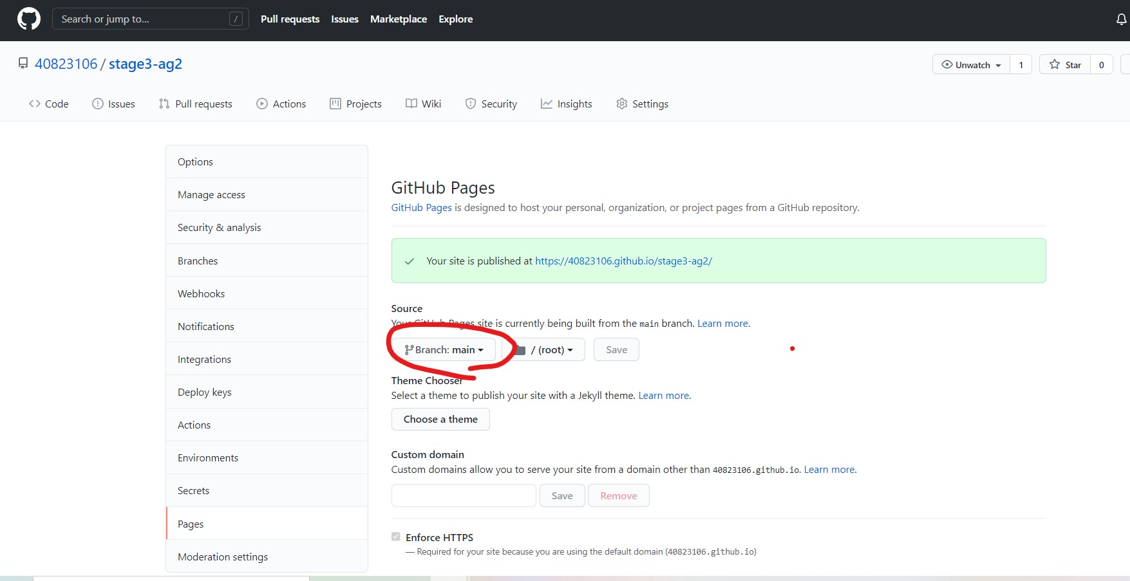Open GitHub home via Octocat logo
Screen dimensions: 1130x581
(x=29, y=19)
